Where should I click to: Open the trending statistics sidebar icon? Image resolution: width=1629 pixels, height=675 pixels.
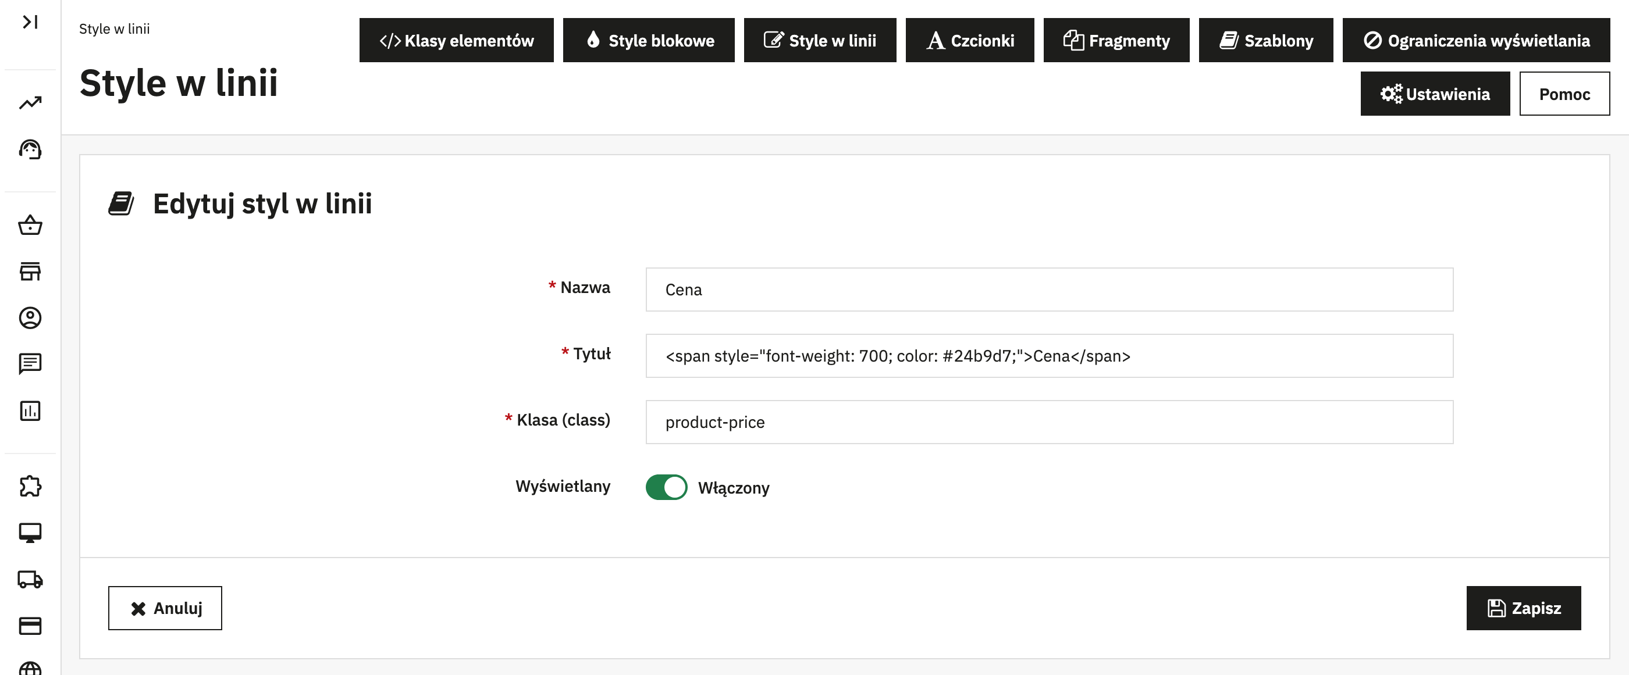tap(30, 102)
